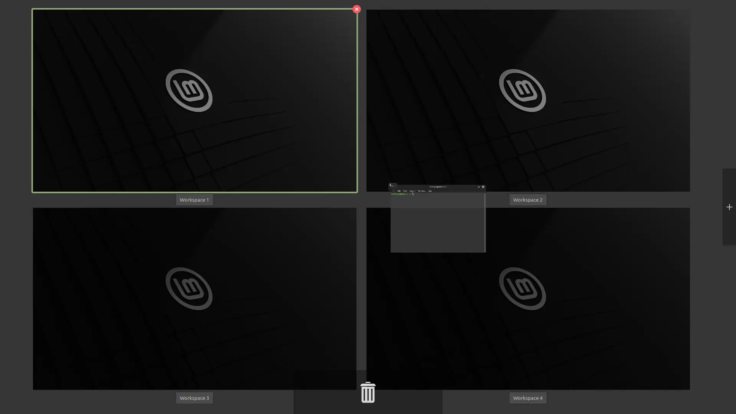Click the Workspace 4 label
The height and width of the screenshot is (414, 736).
point(527,398)
